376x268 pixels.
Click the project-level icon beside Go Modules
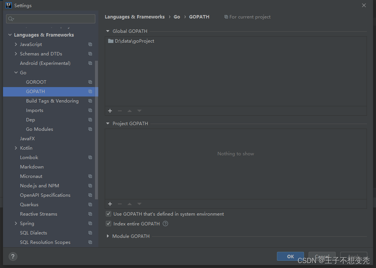90,129
